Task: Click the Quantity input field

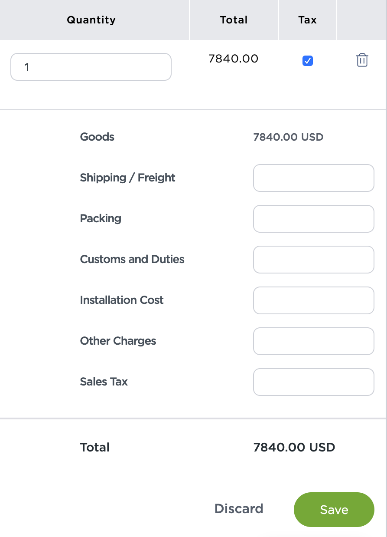Action: (x=91, y=67)
